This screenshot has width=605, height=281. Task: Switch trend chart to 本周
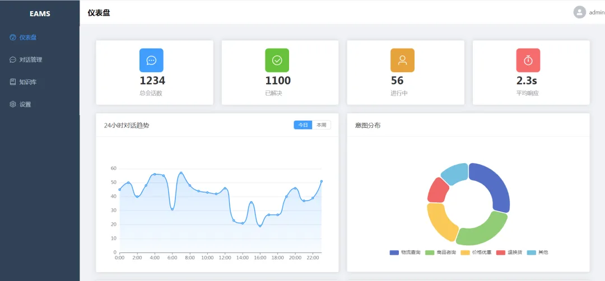click(322, 125)
